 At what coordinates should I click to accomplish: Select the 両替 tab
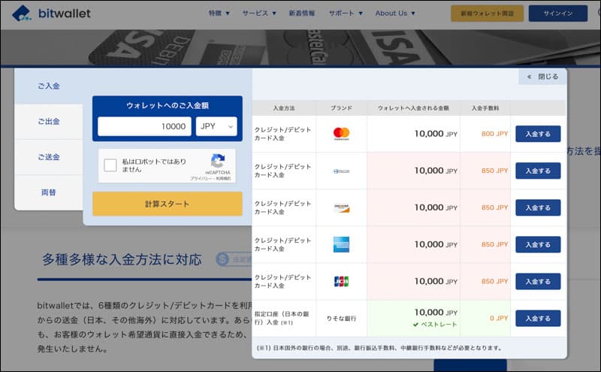49,192
